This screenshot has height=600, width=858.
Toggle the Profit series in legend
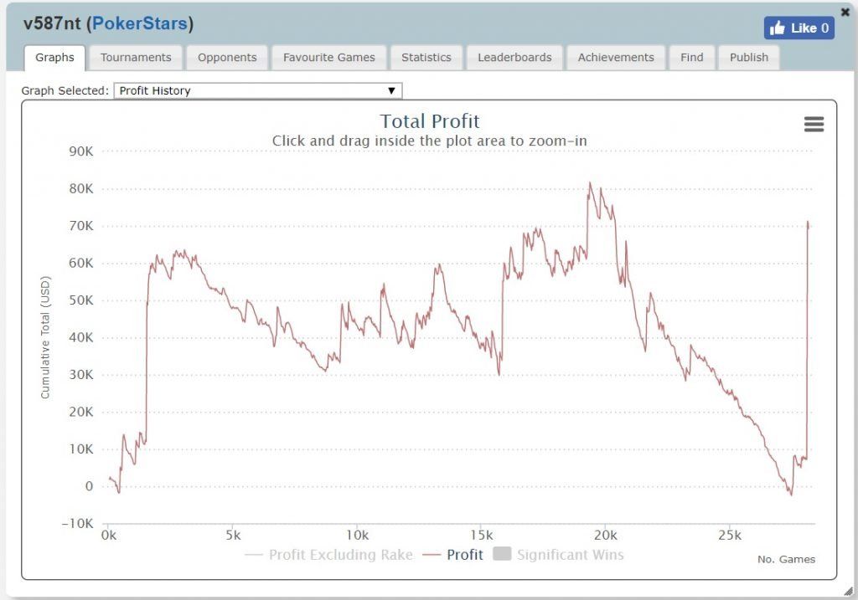pos(453,555)
